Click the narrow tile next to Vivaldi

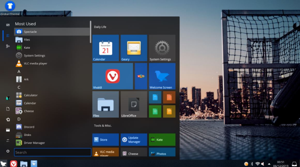tap(141, 76)
